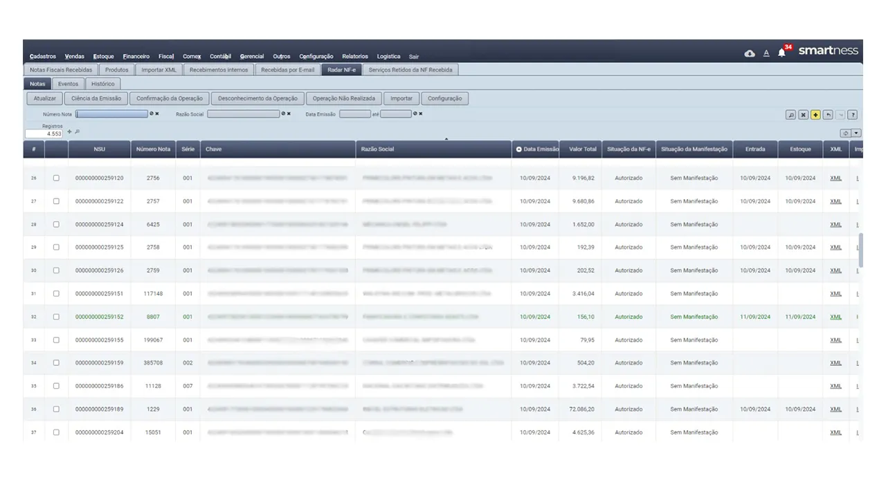Click the undo arrow filter button
Screen dimensions: 886x498
[x=829, y=115]
